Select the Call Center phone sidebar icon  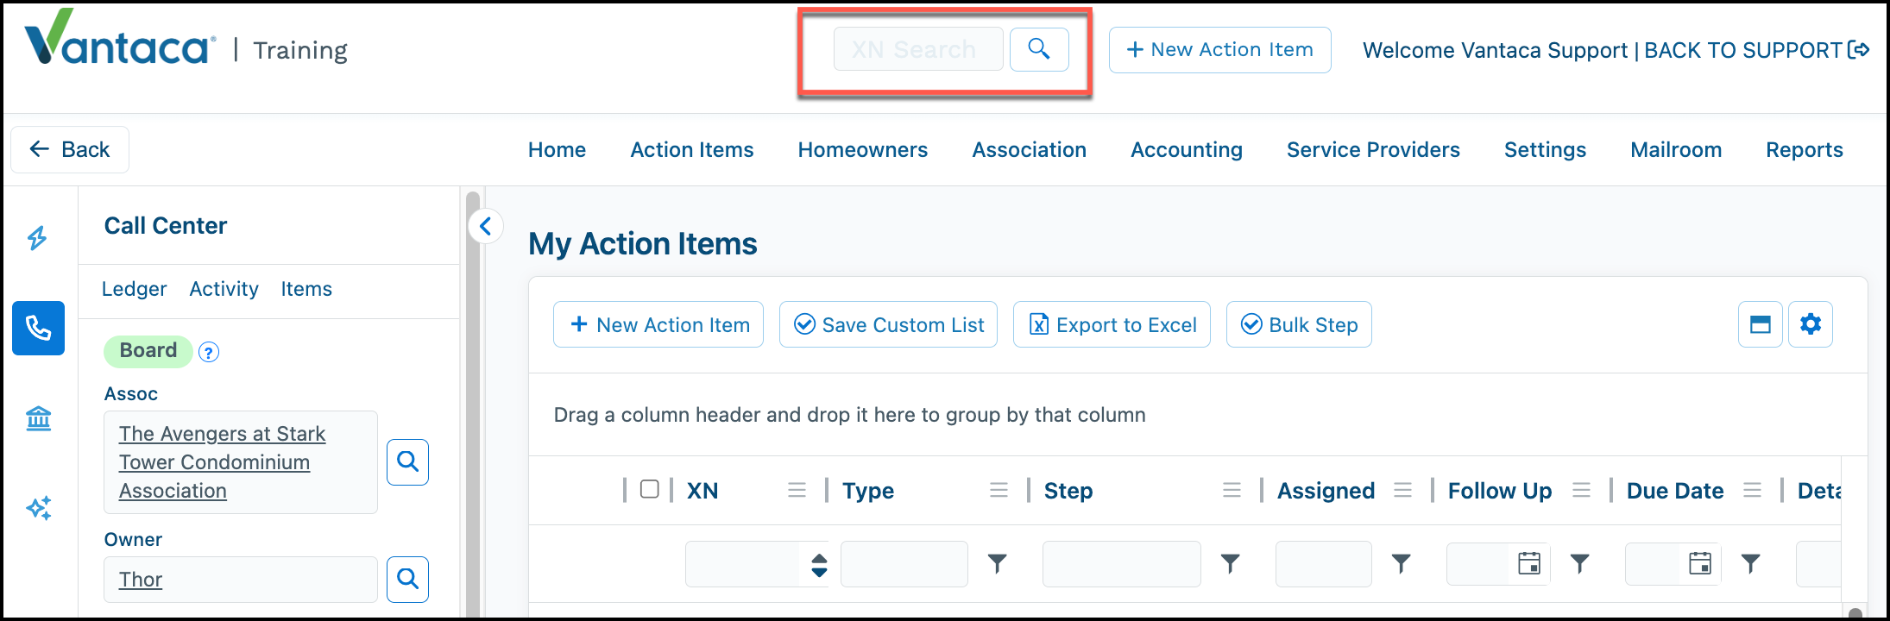pyautogui.click(x=38, y=328)
